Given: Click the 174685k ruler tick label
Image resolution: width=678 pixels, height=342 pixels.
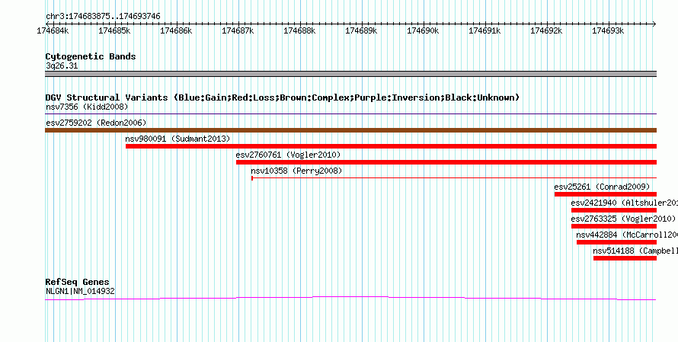Looking at the screenshot, I should point(114,30).
